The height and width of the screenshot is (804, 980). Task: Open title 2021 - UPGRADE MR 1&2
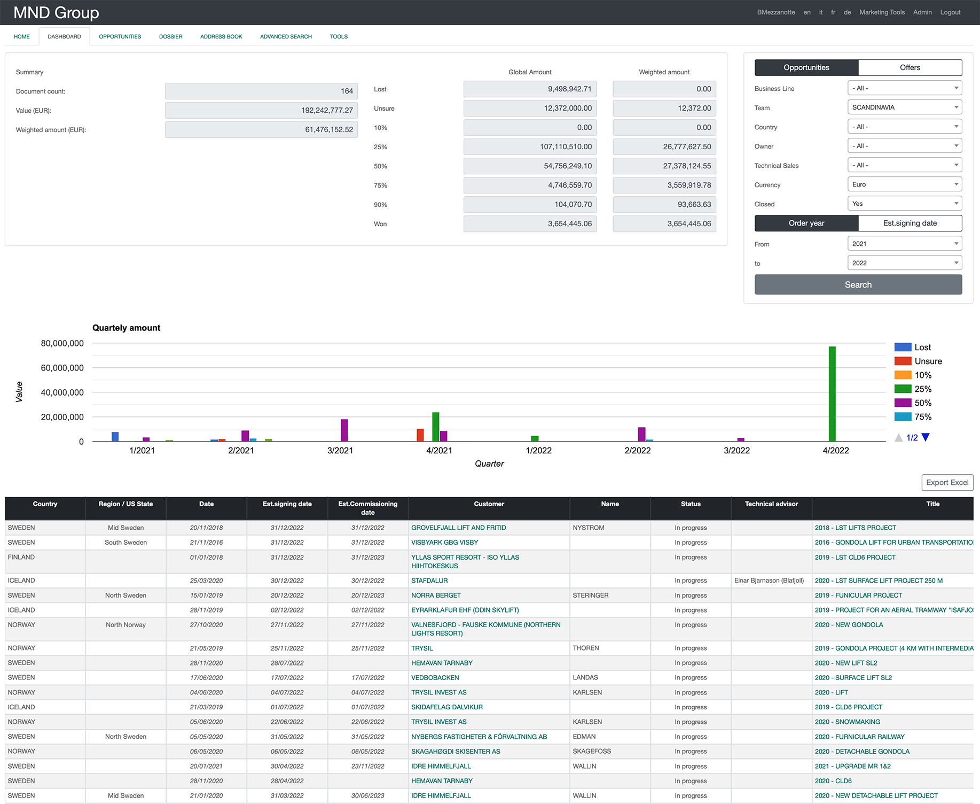tap(853, 766)
